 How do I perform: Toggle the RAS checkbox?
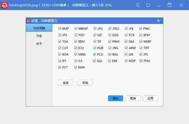(x=110, y=54)
